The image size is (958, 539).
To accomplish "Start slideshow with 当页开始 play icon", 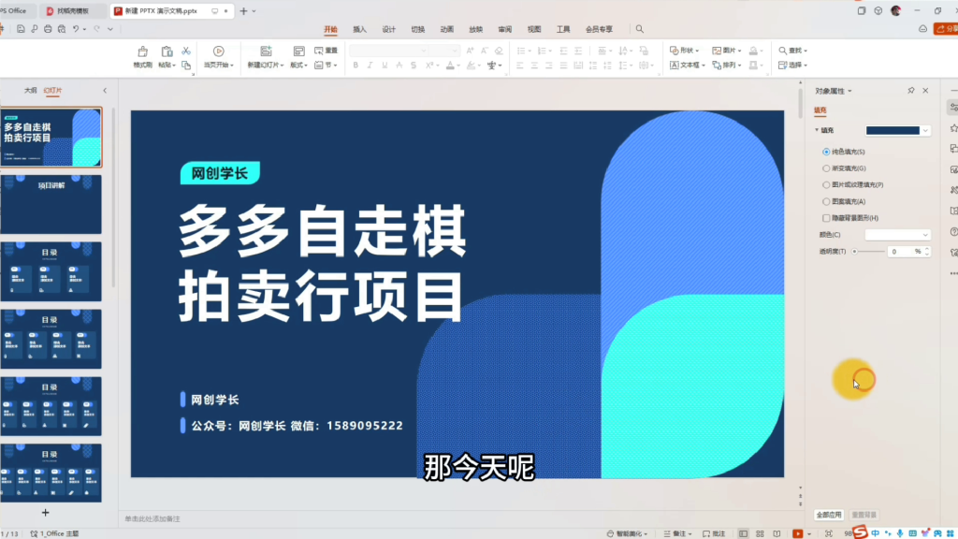I will (218, 51).
